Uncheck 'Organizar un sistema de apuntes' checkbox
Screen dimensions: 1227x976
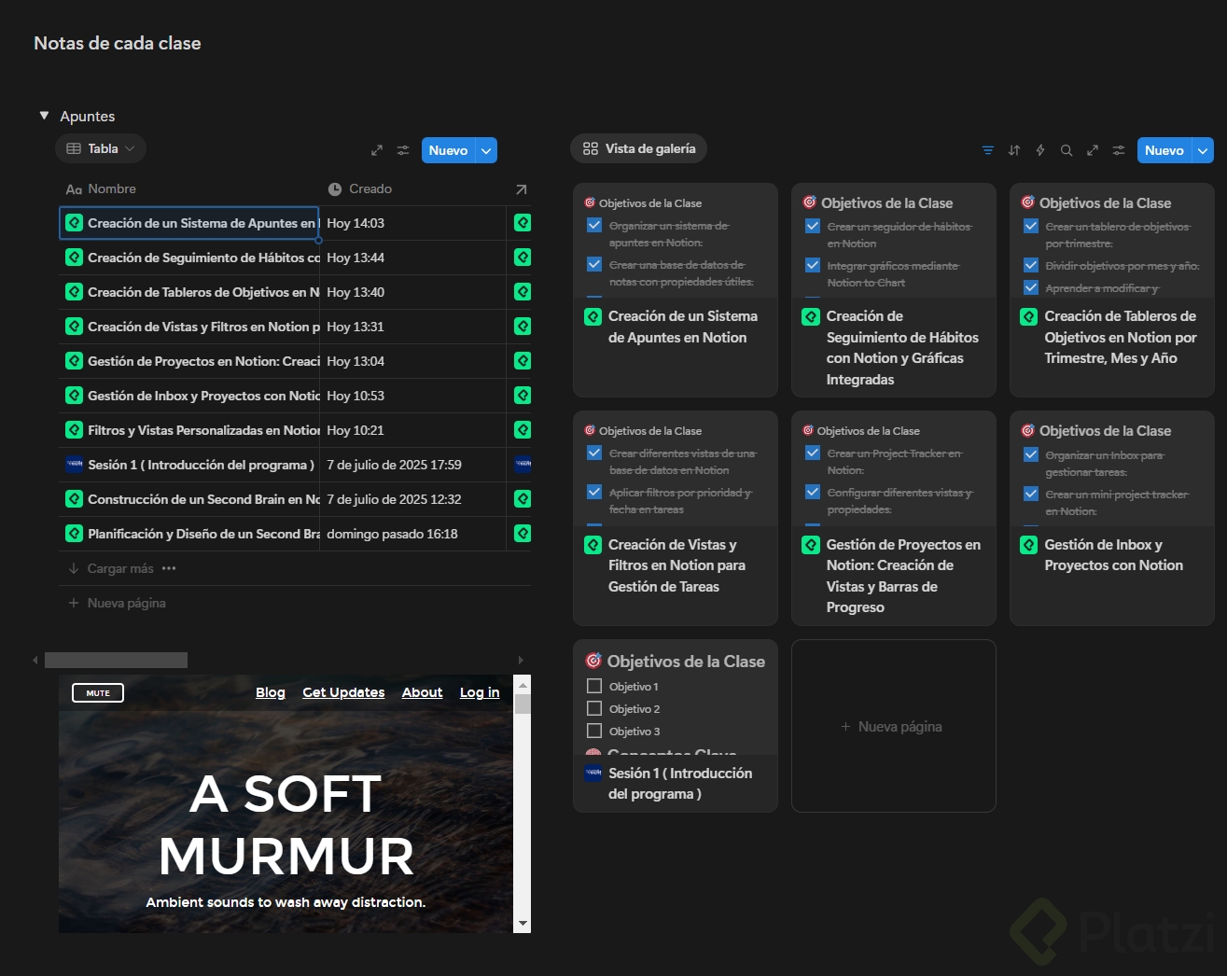pyautogui.click(x=594, y=225)
